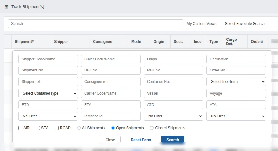Focus the Shipment No. field
The height and width of the screenshot is (151, 278).
(x=48, y=70)
